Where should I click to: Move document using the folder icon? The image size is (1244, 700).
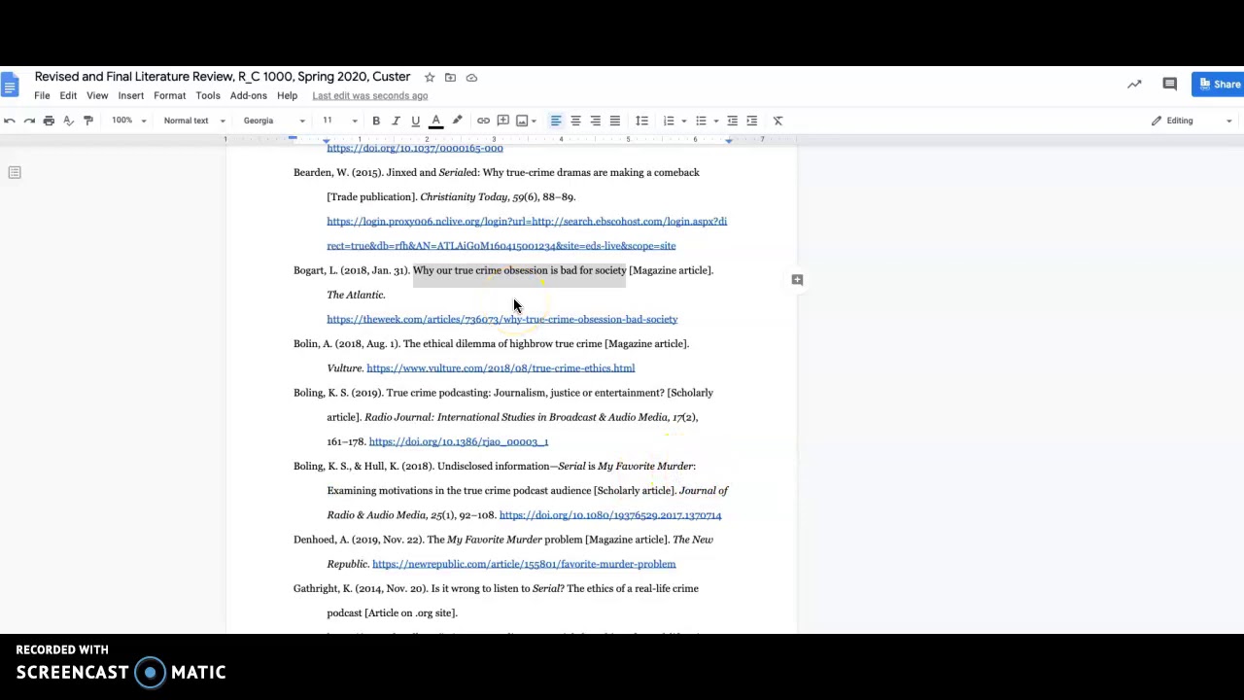pos(450,77)
